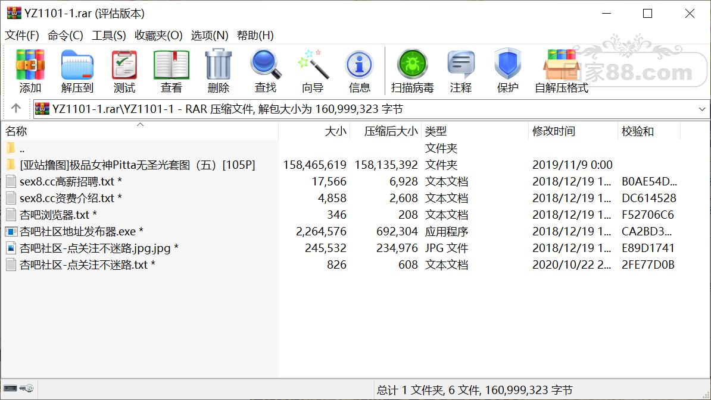The width and height of the screenshot is (711, 400).
Task: Sort by 名称 column header
Action: (140, 131)
